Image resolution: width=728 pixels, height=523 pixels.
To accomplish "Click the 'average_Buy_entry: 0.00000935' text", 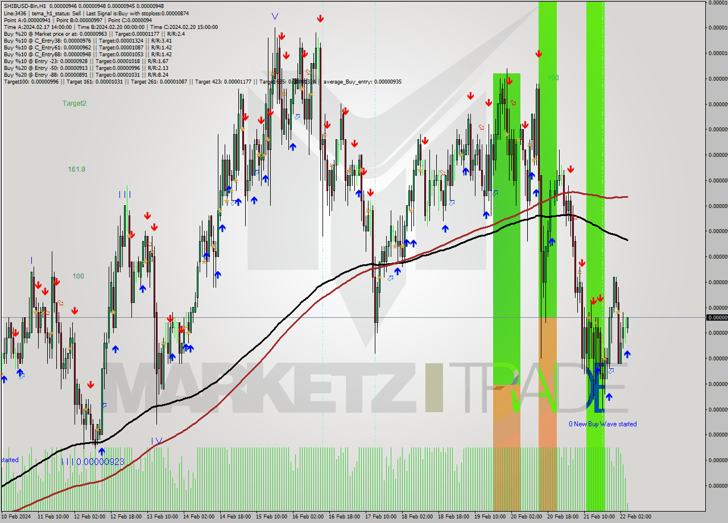I will click(362, 82).
